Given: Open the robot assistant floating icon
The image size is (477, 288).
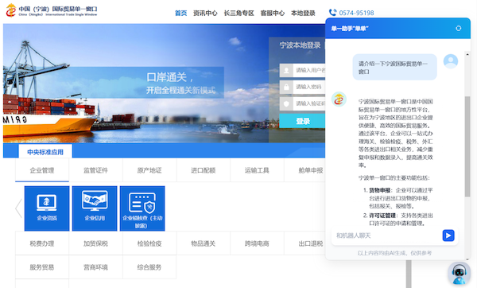Looking at the screenshot, I should pyautogui.click(x=459, y=273).
